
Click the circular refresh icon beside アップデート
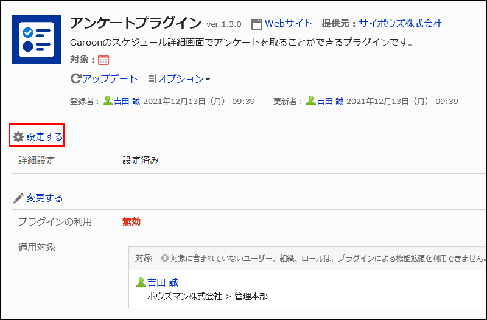click(x=75, y=78)
